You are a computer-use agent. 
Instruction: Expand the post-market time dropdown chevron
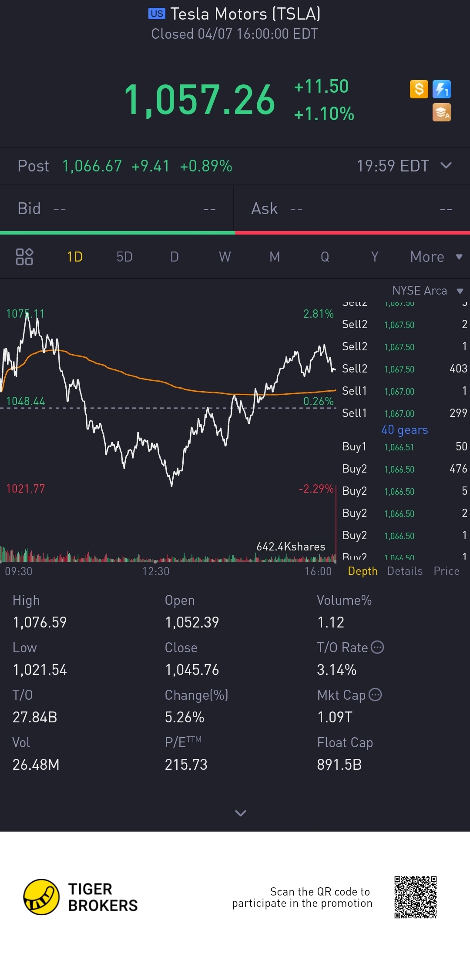coord(446,165)
